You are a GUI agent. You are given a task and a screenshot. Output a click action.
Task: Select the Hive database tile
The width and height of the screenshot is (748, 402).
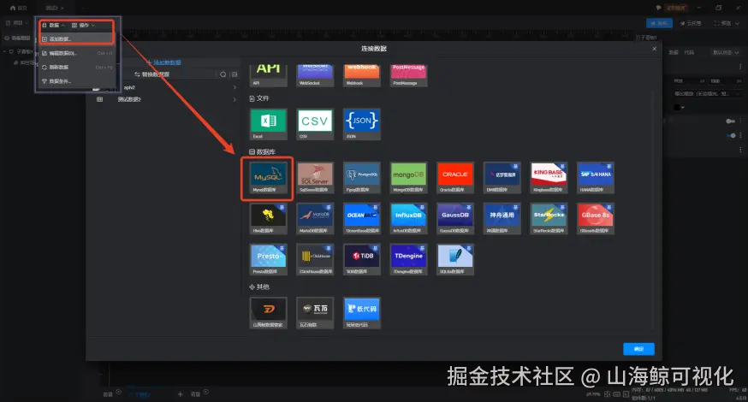click(x=269, y=219)
